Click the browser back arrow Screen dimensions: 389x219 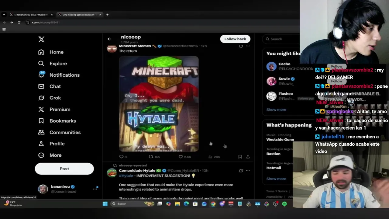click(x=4, y=23)
